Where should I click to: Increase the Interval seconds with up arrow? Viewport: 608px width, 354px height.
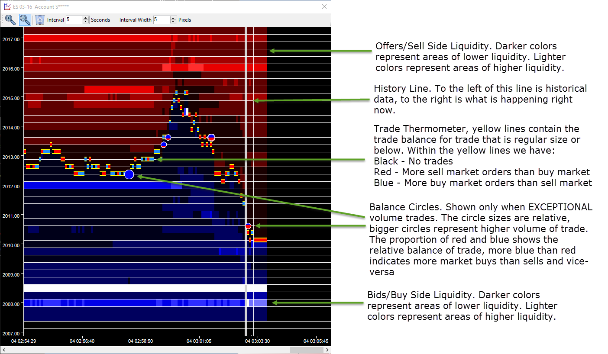[x=85, y=18]
